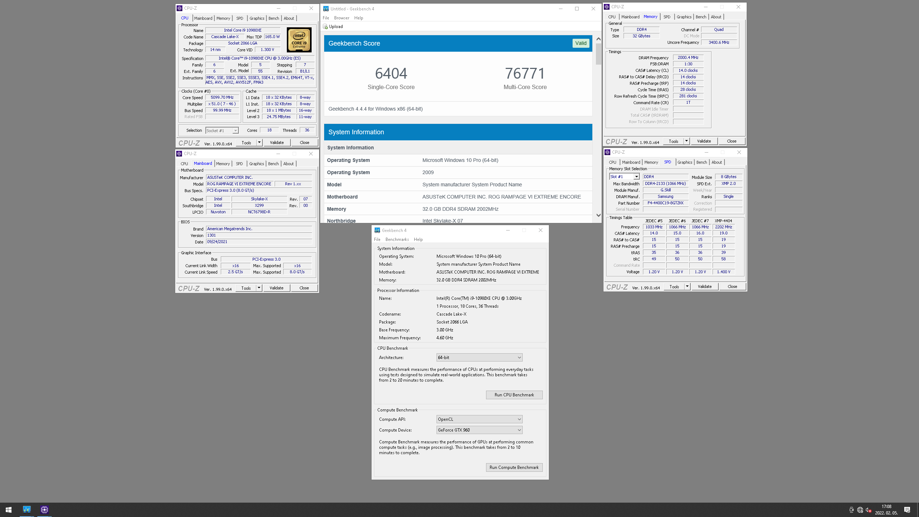Click the Geekbench results scrollbar thumb
The height and width of the screenshot is (517, 919).
[598, 54]
